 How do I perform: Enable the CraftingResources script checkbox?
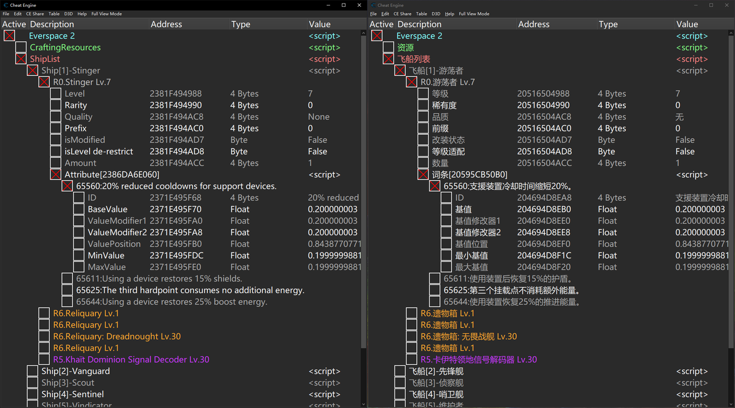(21, 47)
